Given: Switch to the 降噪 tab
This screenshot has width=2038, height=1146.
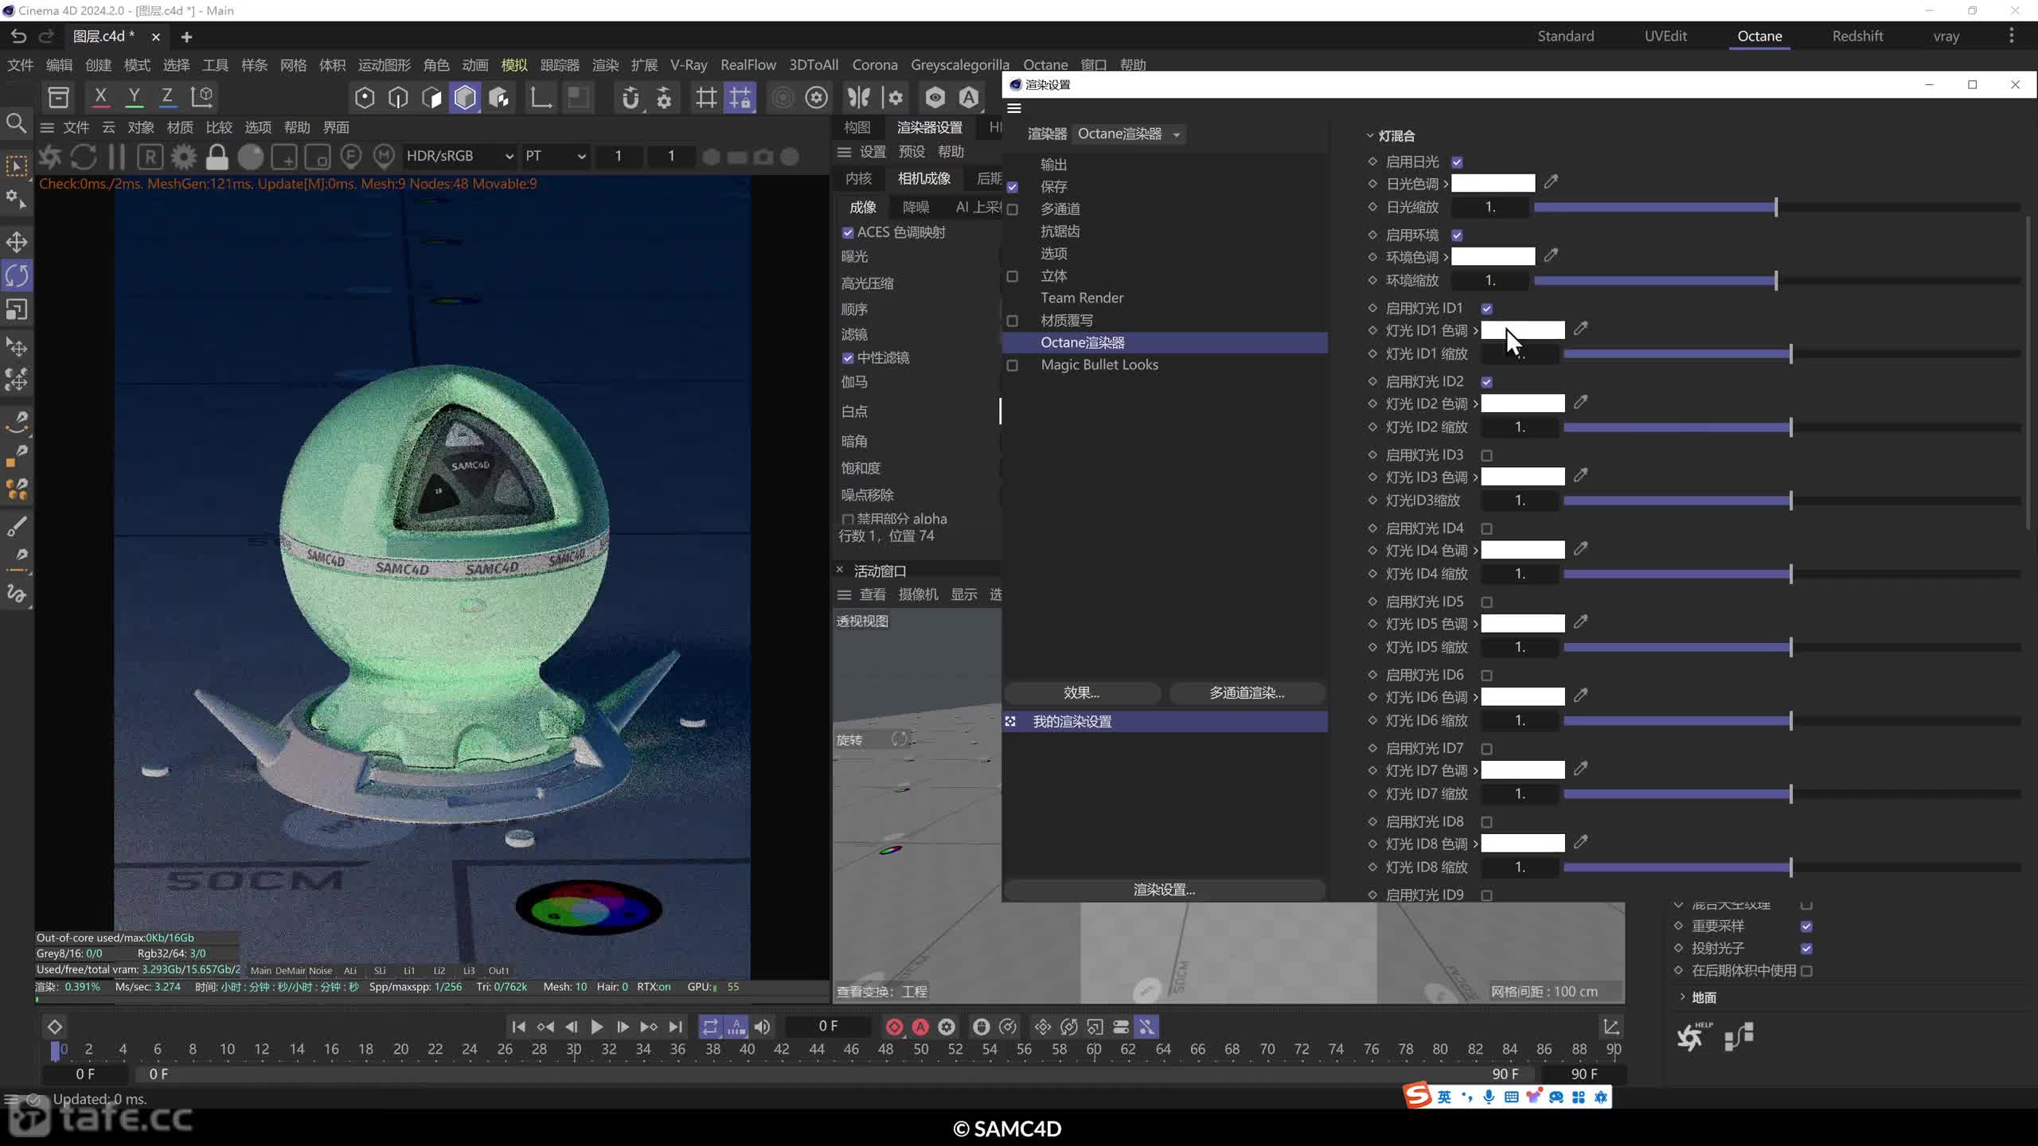Looking at the screenshot, I should 916,207.
